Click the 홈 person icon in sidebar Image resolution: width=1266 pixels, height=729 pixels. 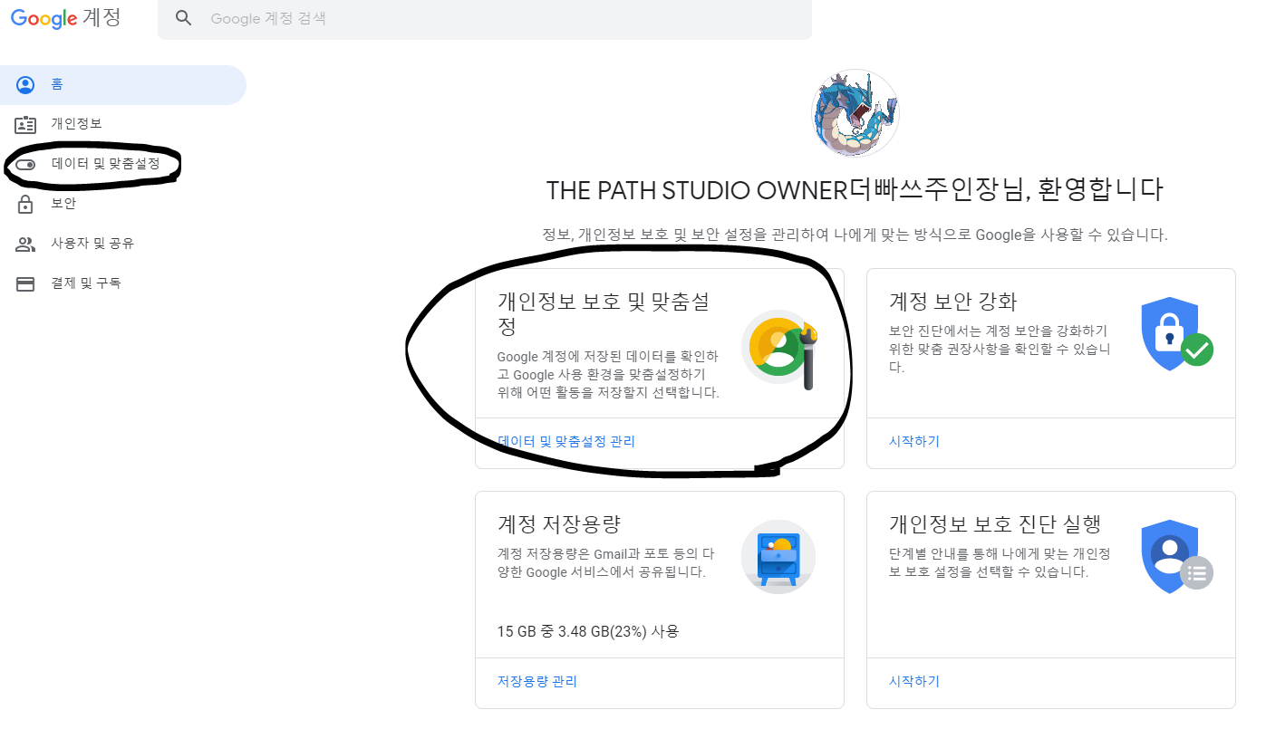(25, 85)
